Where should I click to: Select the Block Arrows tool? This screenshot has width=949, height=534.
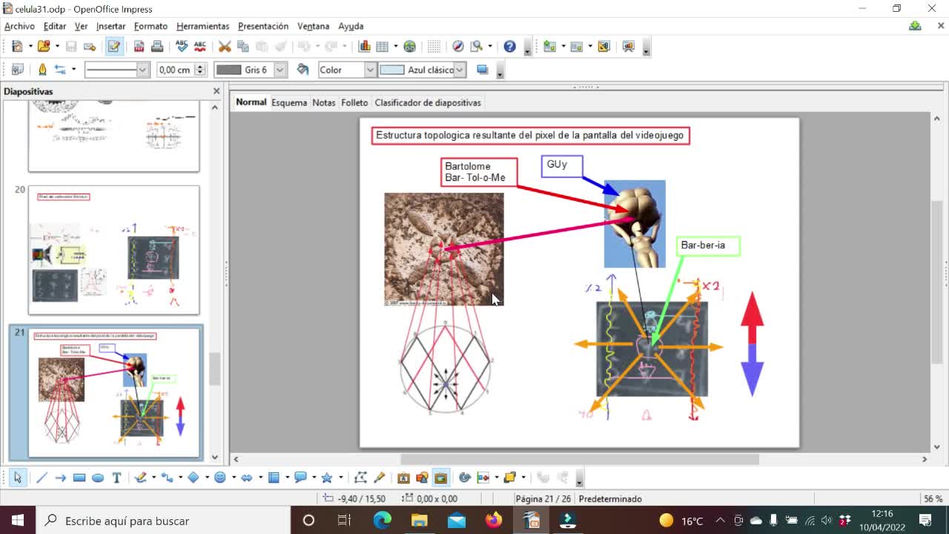(246, 478)
